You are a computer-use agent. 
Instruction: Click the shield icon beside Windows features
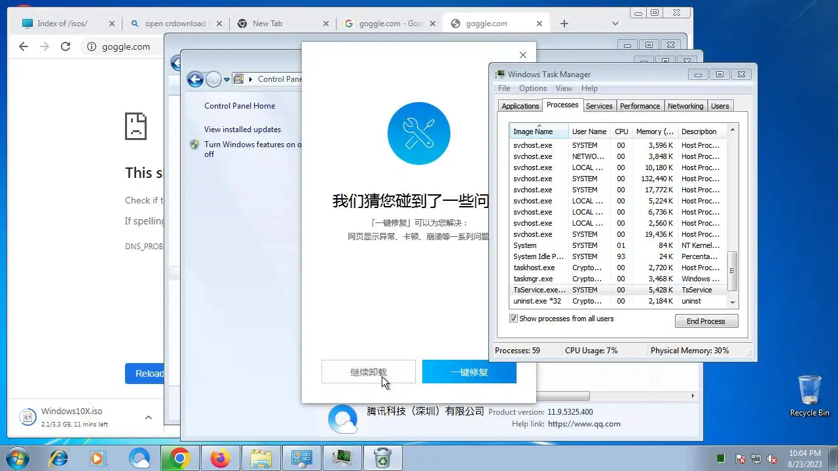(x=194, y=145)
